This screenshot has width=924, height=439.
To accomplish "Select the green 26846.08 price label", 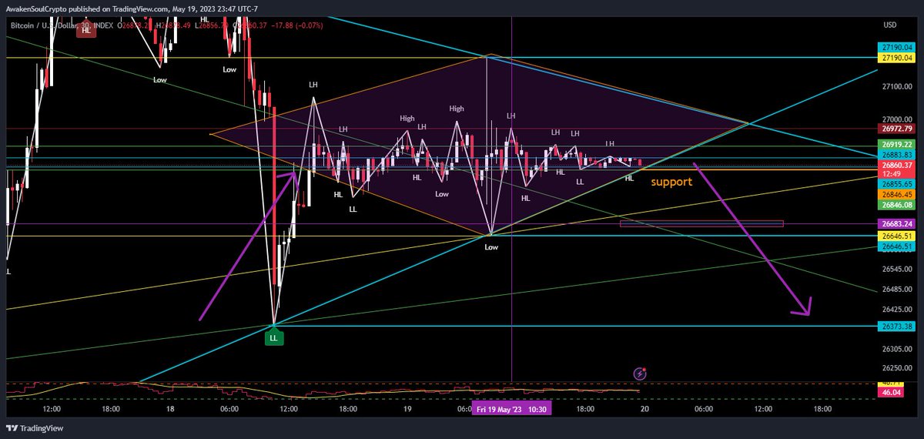I will (896, 206).
